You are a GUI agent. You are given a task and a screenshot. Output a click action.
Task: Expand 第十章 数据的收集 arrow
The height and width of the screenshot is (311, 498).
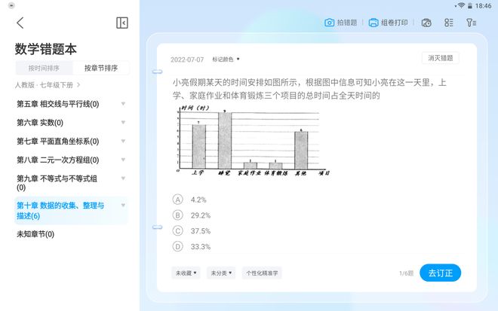point(123,206)
